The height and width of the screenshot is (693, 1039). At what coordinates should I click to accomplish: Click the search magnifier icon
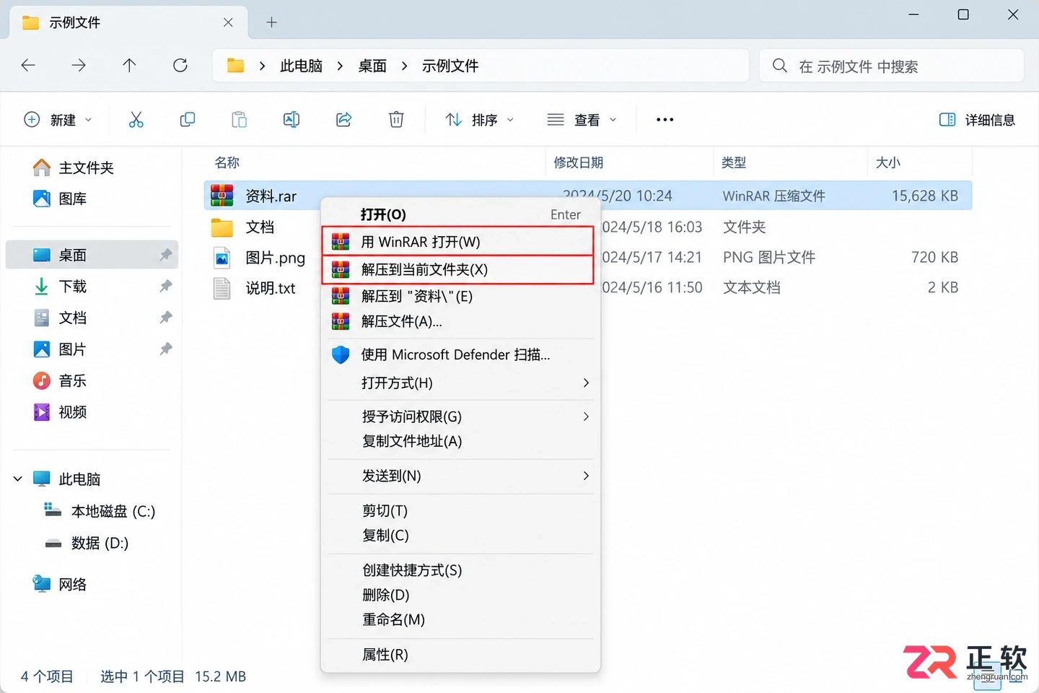(779, 66)
